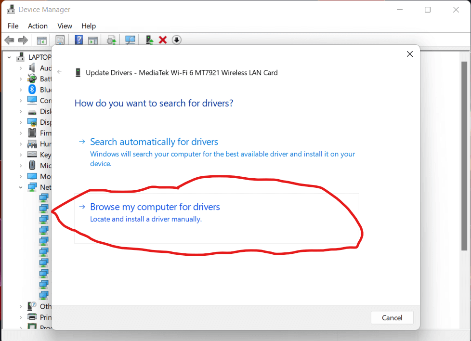This screenshot has height=341, width=471.
Task: Click the Update device driver gear toolbar icon
Action: pos(111,40)
